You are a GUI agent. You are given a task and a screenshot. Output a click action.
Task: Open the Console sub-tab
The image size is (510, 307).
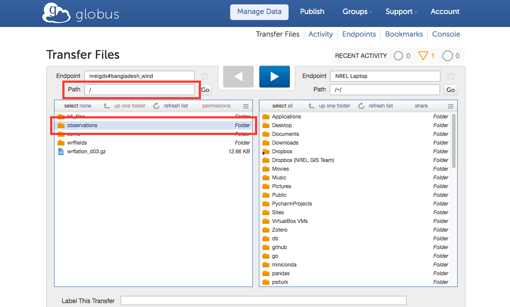pyautogui.click(x=446, y=34)
